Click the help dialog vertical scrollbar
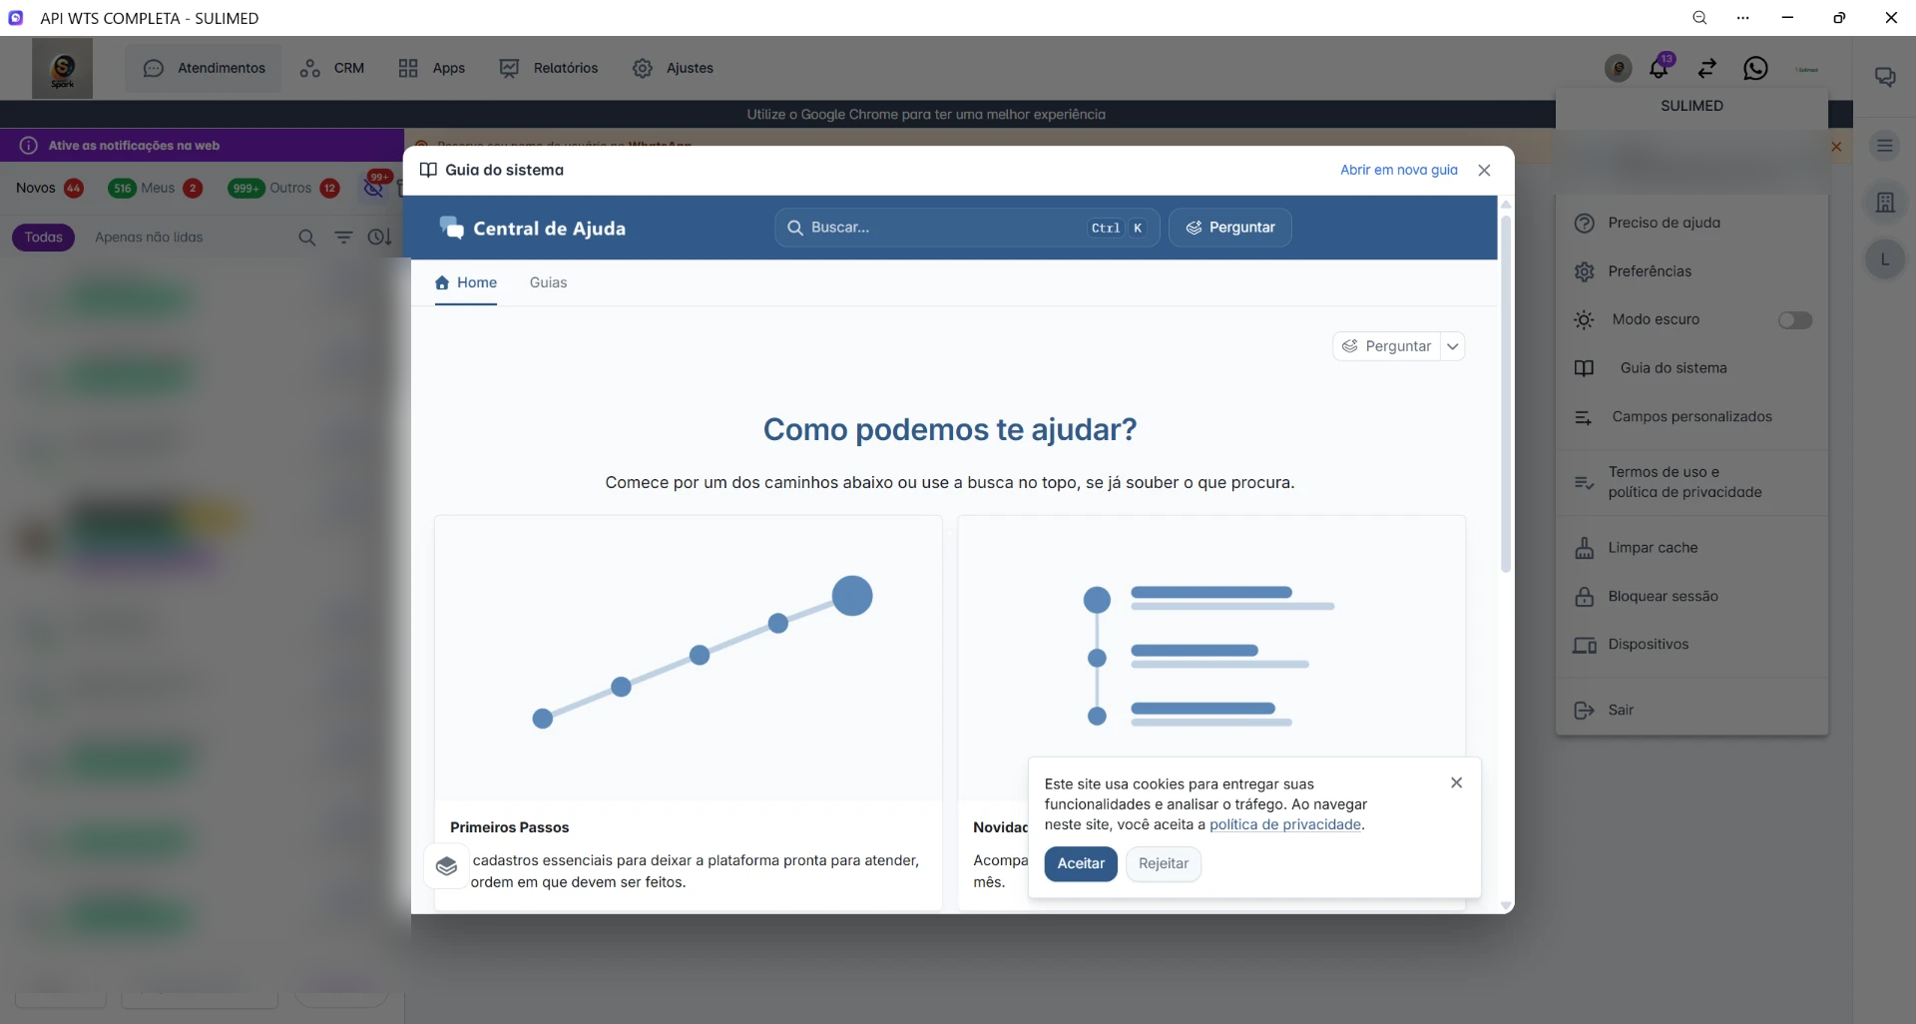This screenshot has height=1024, width=1916. click(1506, 394)
